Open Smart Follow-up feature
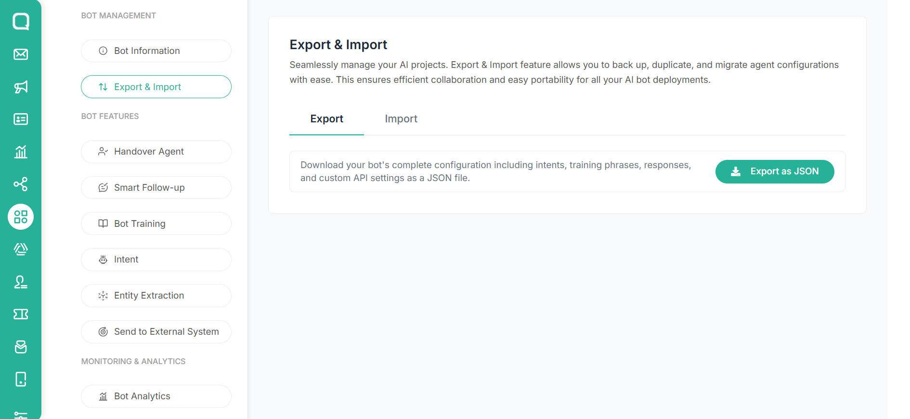The image size is (910, 419). tap(156, 187)
